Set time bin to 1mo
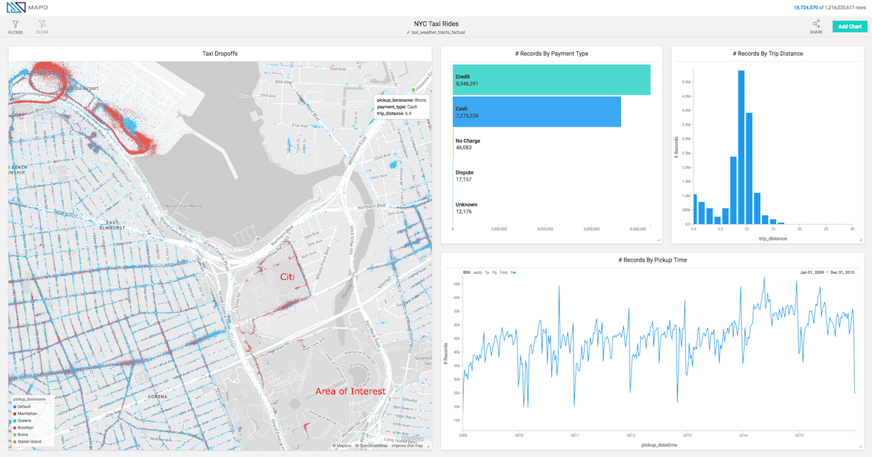 503,272
